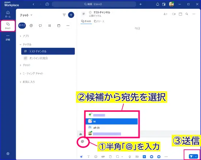Open the オンライン交流会 channel
The height and width of the screenshot is (160, 201).
coord(48,58)
